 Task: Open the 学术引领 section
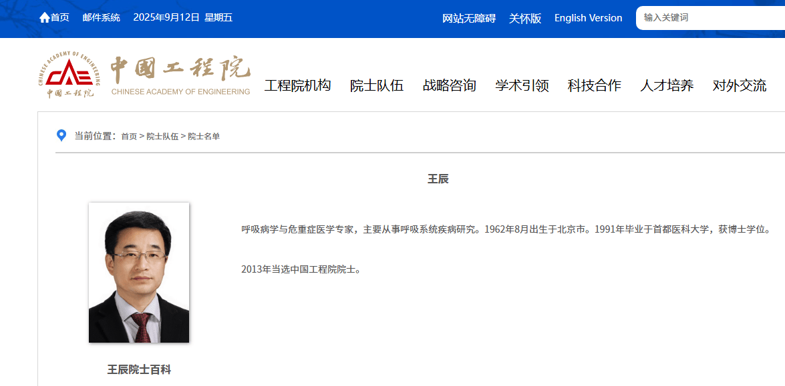point(522,85)
